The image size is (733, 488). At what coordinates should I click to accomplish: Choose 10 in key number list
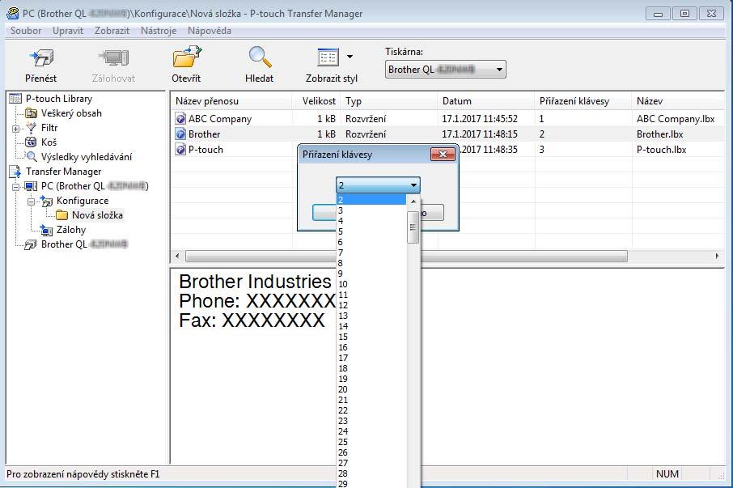[x=371, y=284]
